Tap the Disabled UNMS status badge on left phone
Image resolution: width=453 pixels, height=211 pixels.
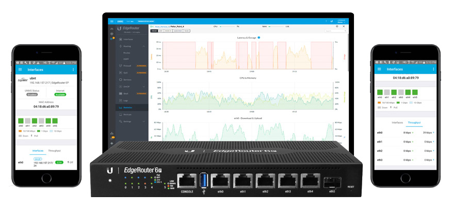pyautogui.click(x=32, y=95)
